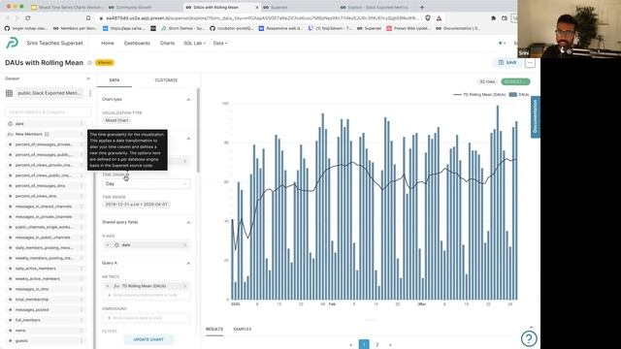This screenshot has height=349, width=621.
Task: Go to results page 1
Action: (364, 344)
